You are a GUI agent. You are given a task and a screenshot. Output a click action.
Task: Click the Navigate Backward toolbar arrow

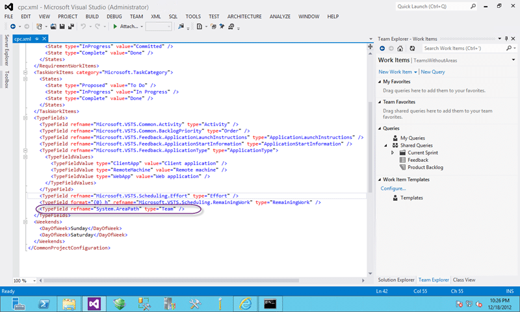click(x=13, y=26)
